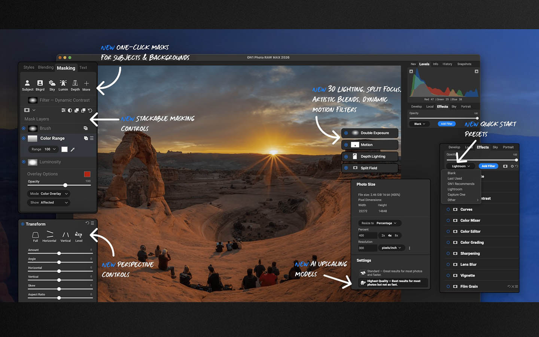This screenshot has height=337, width=539.
Task: Open the History tab
Action: pyautogui.click(x=447, y=64)
